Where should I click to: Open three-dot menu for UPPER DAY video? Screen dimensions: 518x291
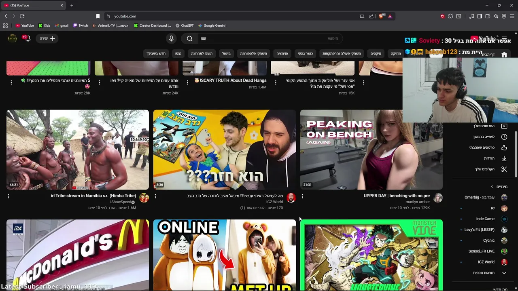click(x=302, y=196)
